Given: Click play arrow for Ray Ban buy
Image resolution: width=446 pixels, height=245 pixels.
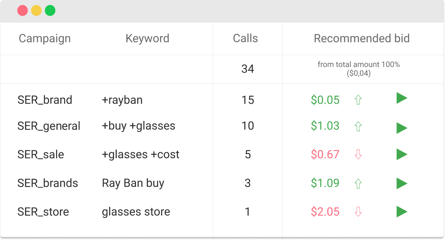Looking at the screenshot, I should (401, 183).
